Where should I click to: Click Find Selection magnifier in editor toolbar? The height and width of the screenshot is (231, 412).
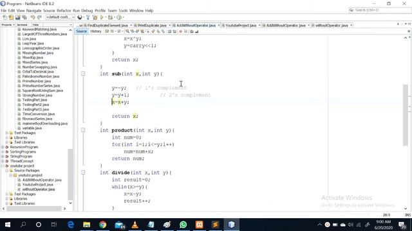click(x=127, y=31)
